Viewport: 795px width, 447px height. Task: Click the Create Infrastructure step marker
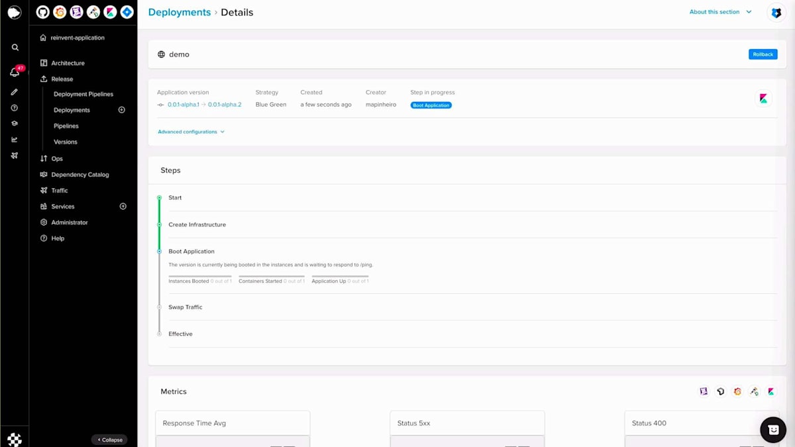coord(159,224)
